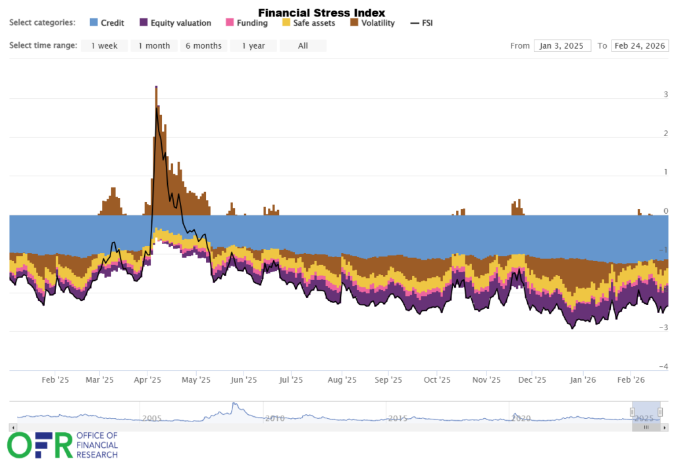Toggle the FSI black line legend
This screenshot has height=459, width=674.
[414, 23]
